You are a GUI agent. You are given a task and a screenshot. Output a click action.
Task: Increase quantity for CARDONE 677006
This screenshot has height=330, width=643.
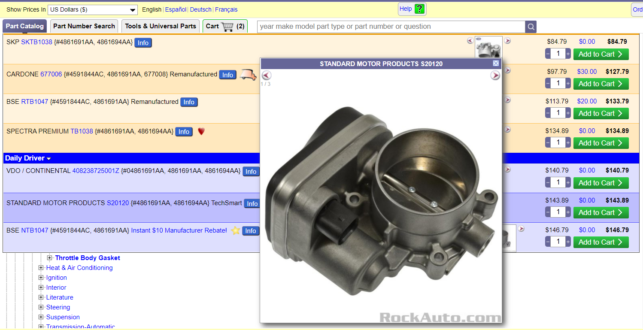[x=567, y=83]
